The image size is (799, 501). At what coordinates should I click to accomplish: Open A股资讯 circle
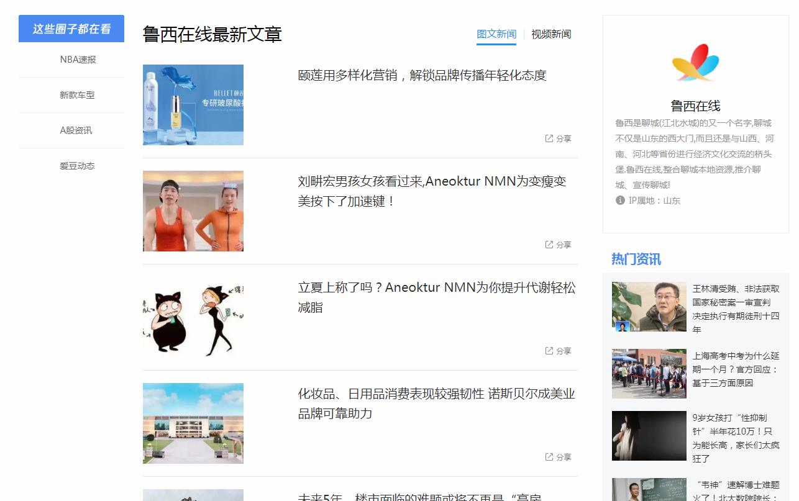(x=76, y=130)
